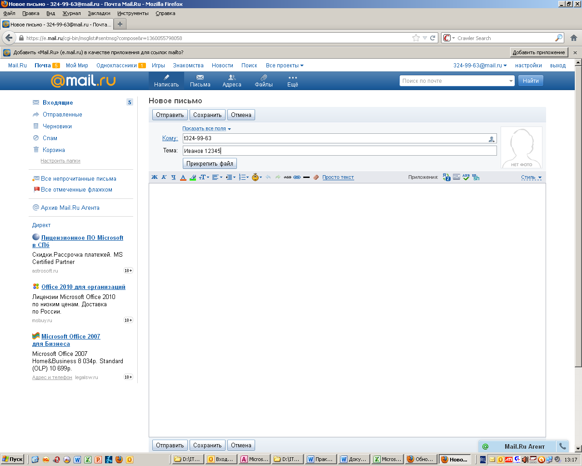Open the translator application icon
The width and height of the screenshot is (582, 466).
pyautogui.click(x=447, y=177)
